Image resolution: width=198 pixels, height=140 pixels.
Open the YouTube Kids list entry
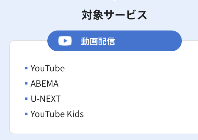tap(57, 114)
